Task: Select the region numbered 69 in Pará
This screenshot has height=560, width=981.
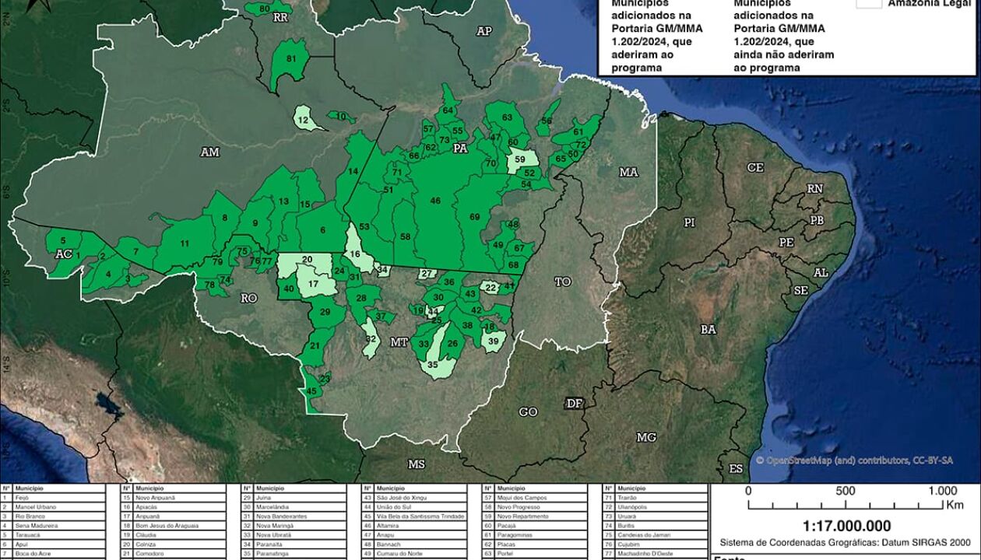Action: 474,216
